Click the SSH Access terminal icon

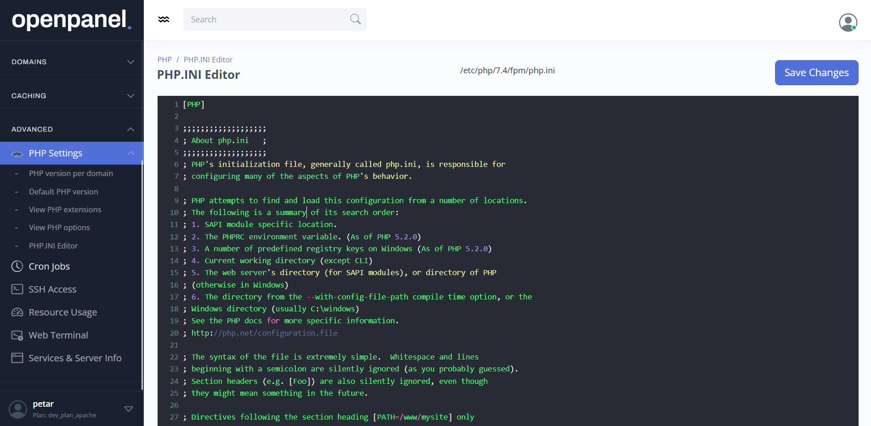pos(17,289)
